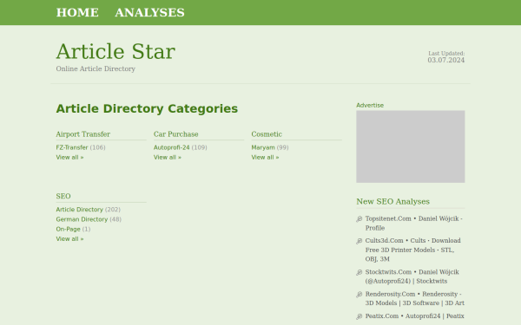
Task: Open the Maryam subcategory
Action: [263, 147]
